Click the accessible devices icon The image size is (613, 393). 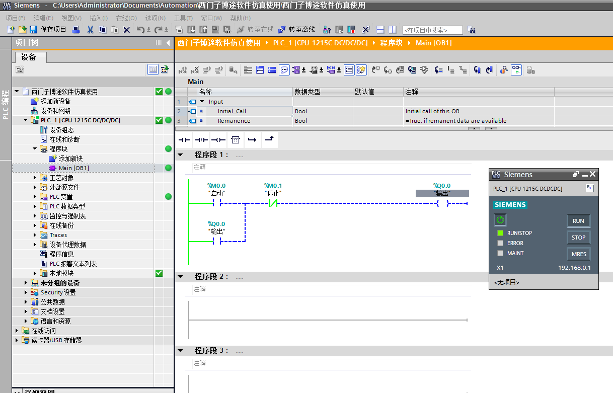tap(327, 30)
